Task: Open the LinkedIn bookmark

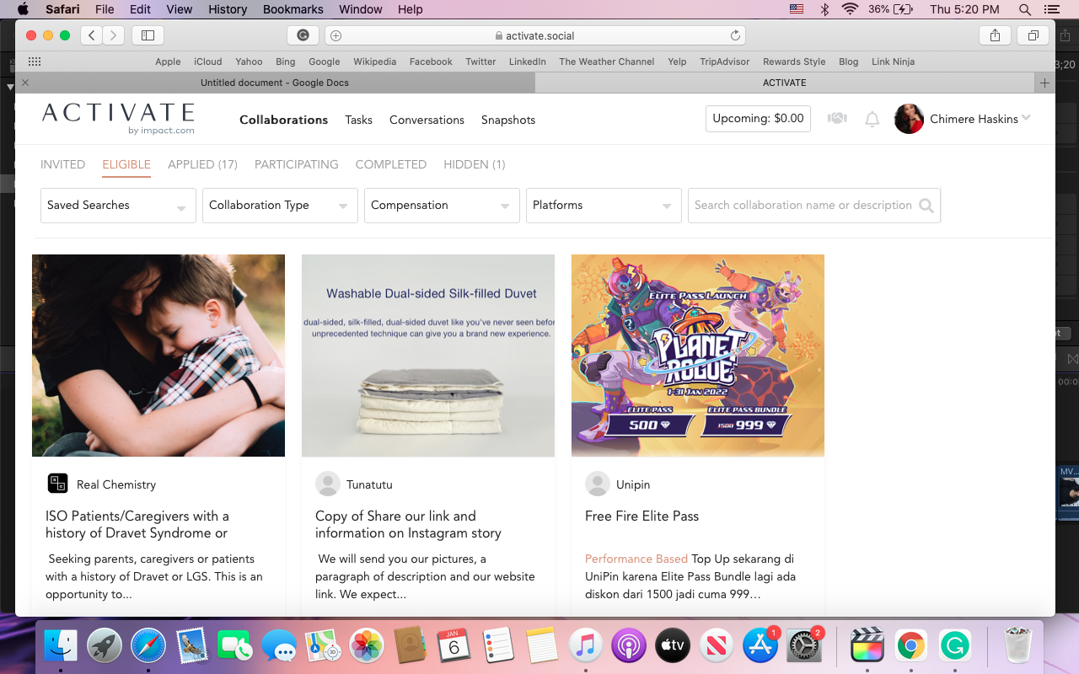Action: 528,62
